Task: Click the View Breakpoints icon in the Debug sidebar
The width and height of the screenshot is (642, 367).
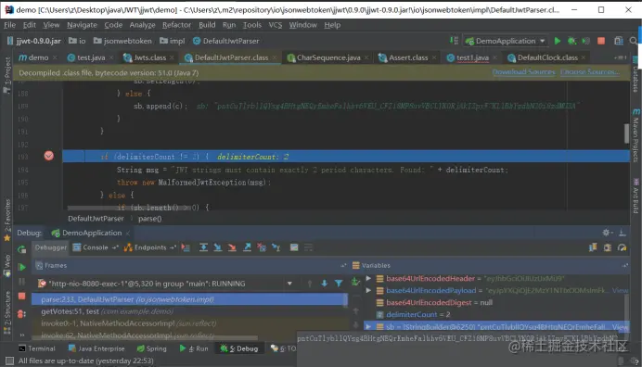Action: 21,314
